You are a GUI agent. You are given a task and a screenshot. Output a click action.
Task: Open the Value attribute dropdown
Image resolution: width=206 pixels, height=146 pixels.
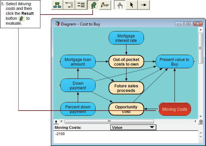pyautogui.click(x=133, y=127)
